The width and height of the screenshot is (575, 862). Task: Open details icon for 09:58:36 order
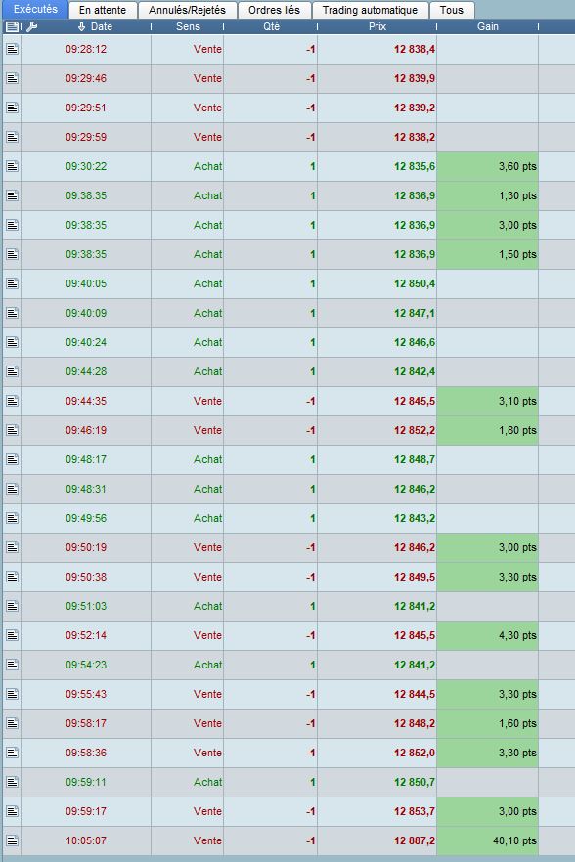click(x=12, y=753)
